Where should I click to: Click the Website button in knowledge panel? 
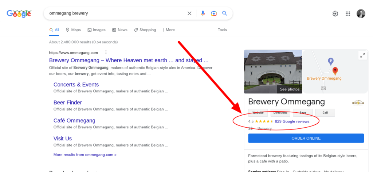pos(258,113)
